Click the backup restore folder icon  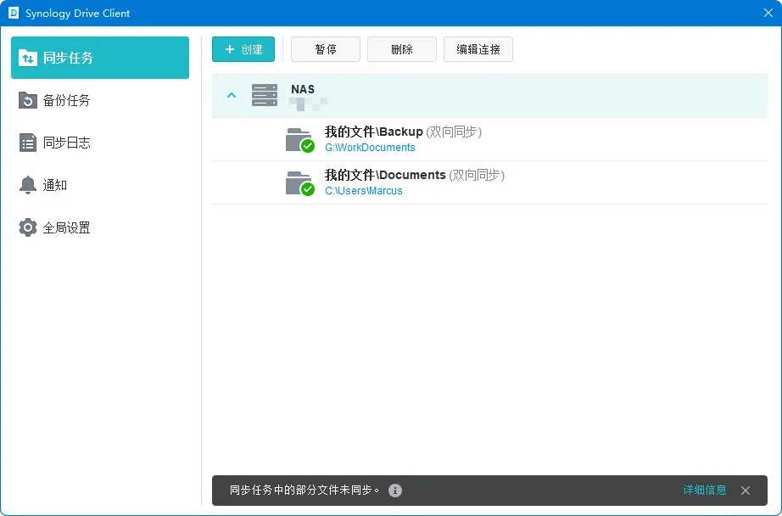(27, 100)
